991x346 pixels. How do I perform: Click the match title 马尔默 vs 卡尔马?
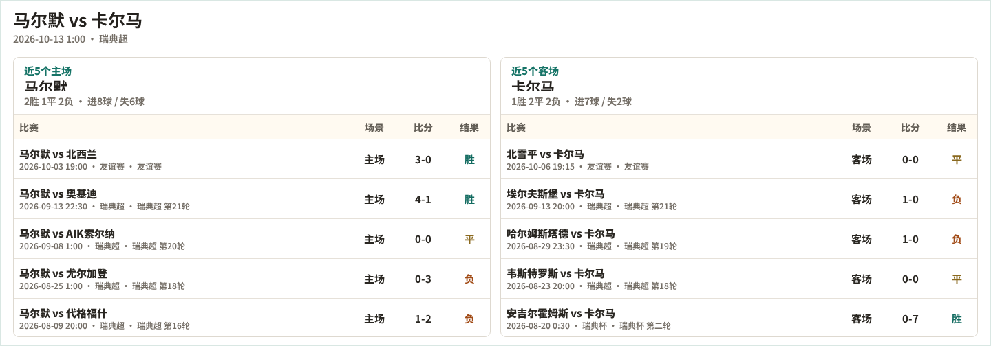point(78,21)
